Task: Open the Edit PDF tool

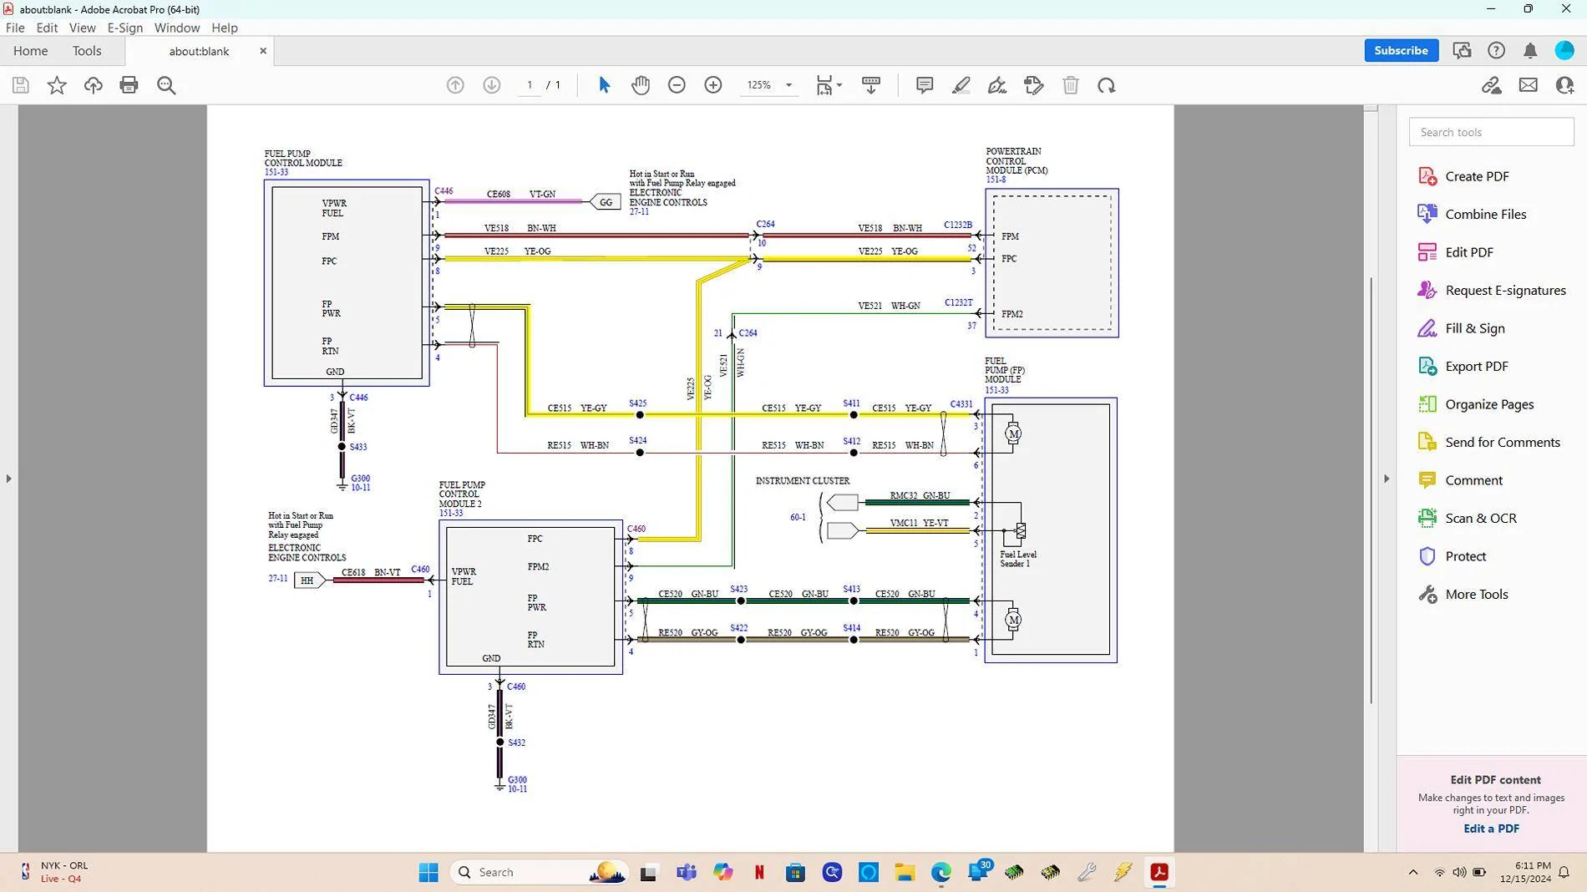Action: click(1468, 252)
